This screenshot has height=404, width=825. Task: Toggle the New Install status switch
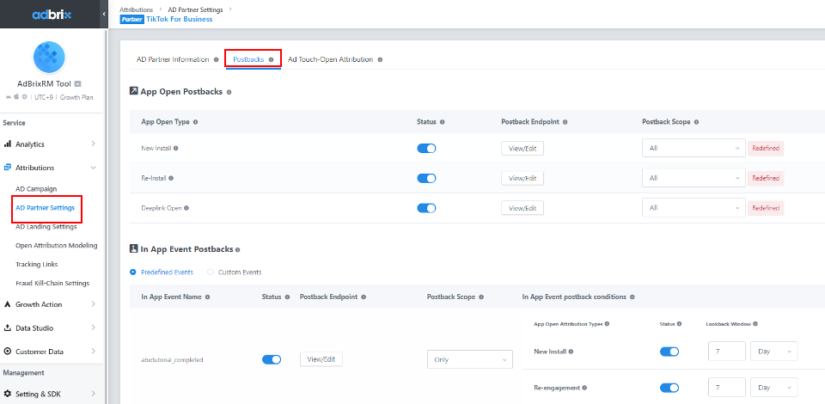click(426, 149)
